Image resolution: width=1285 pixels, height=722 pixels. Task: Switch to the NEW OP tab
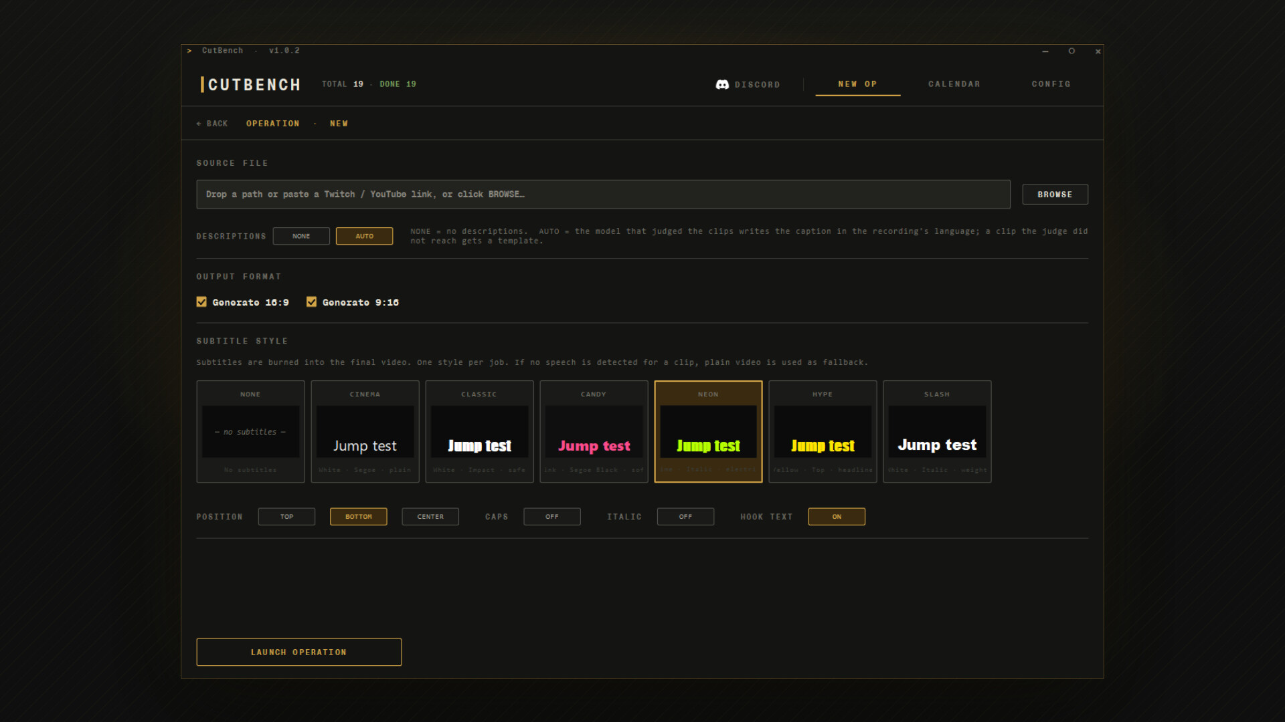pos(857,84)
